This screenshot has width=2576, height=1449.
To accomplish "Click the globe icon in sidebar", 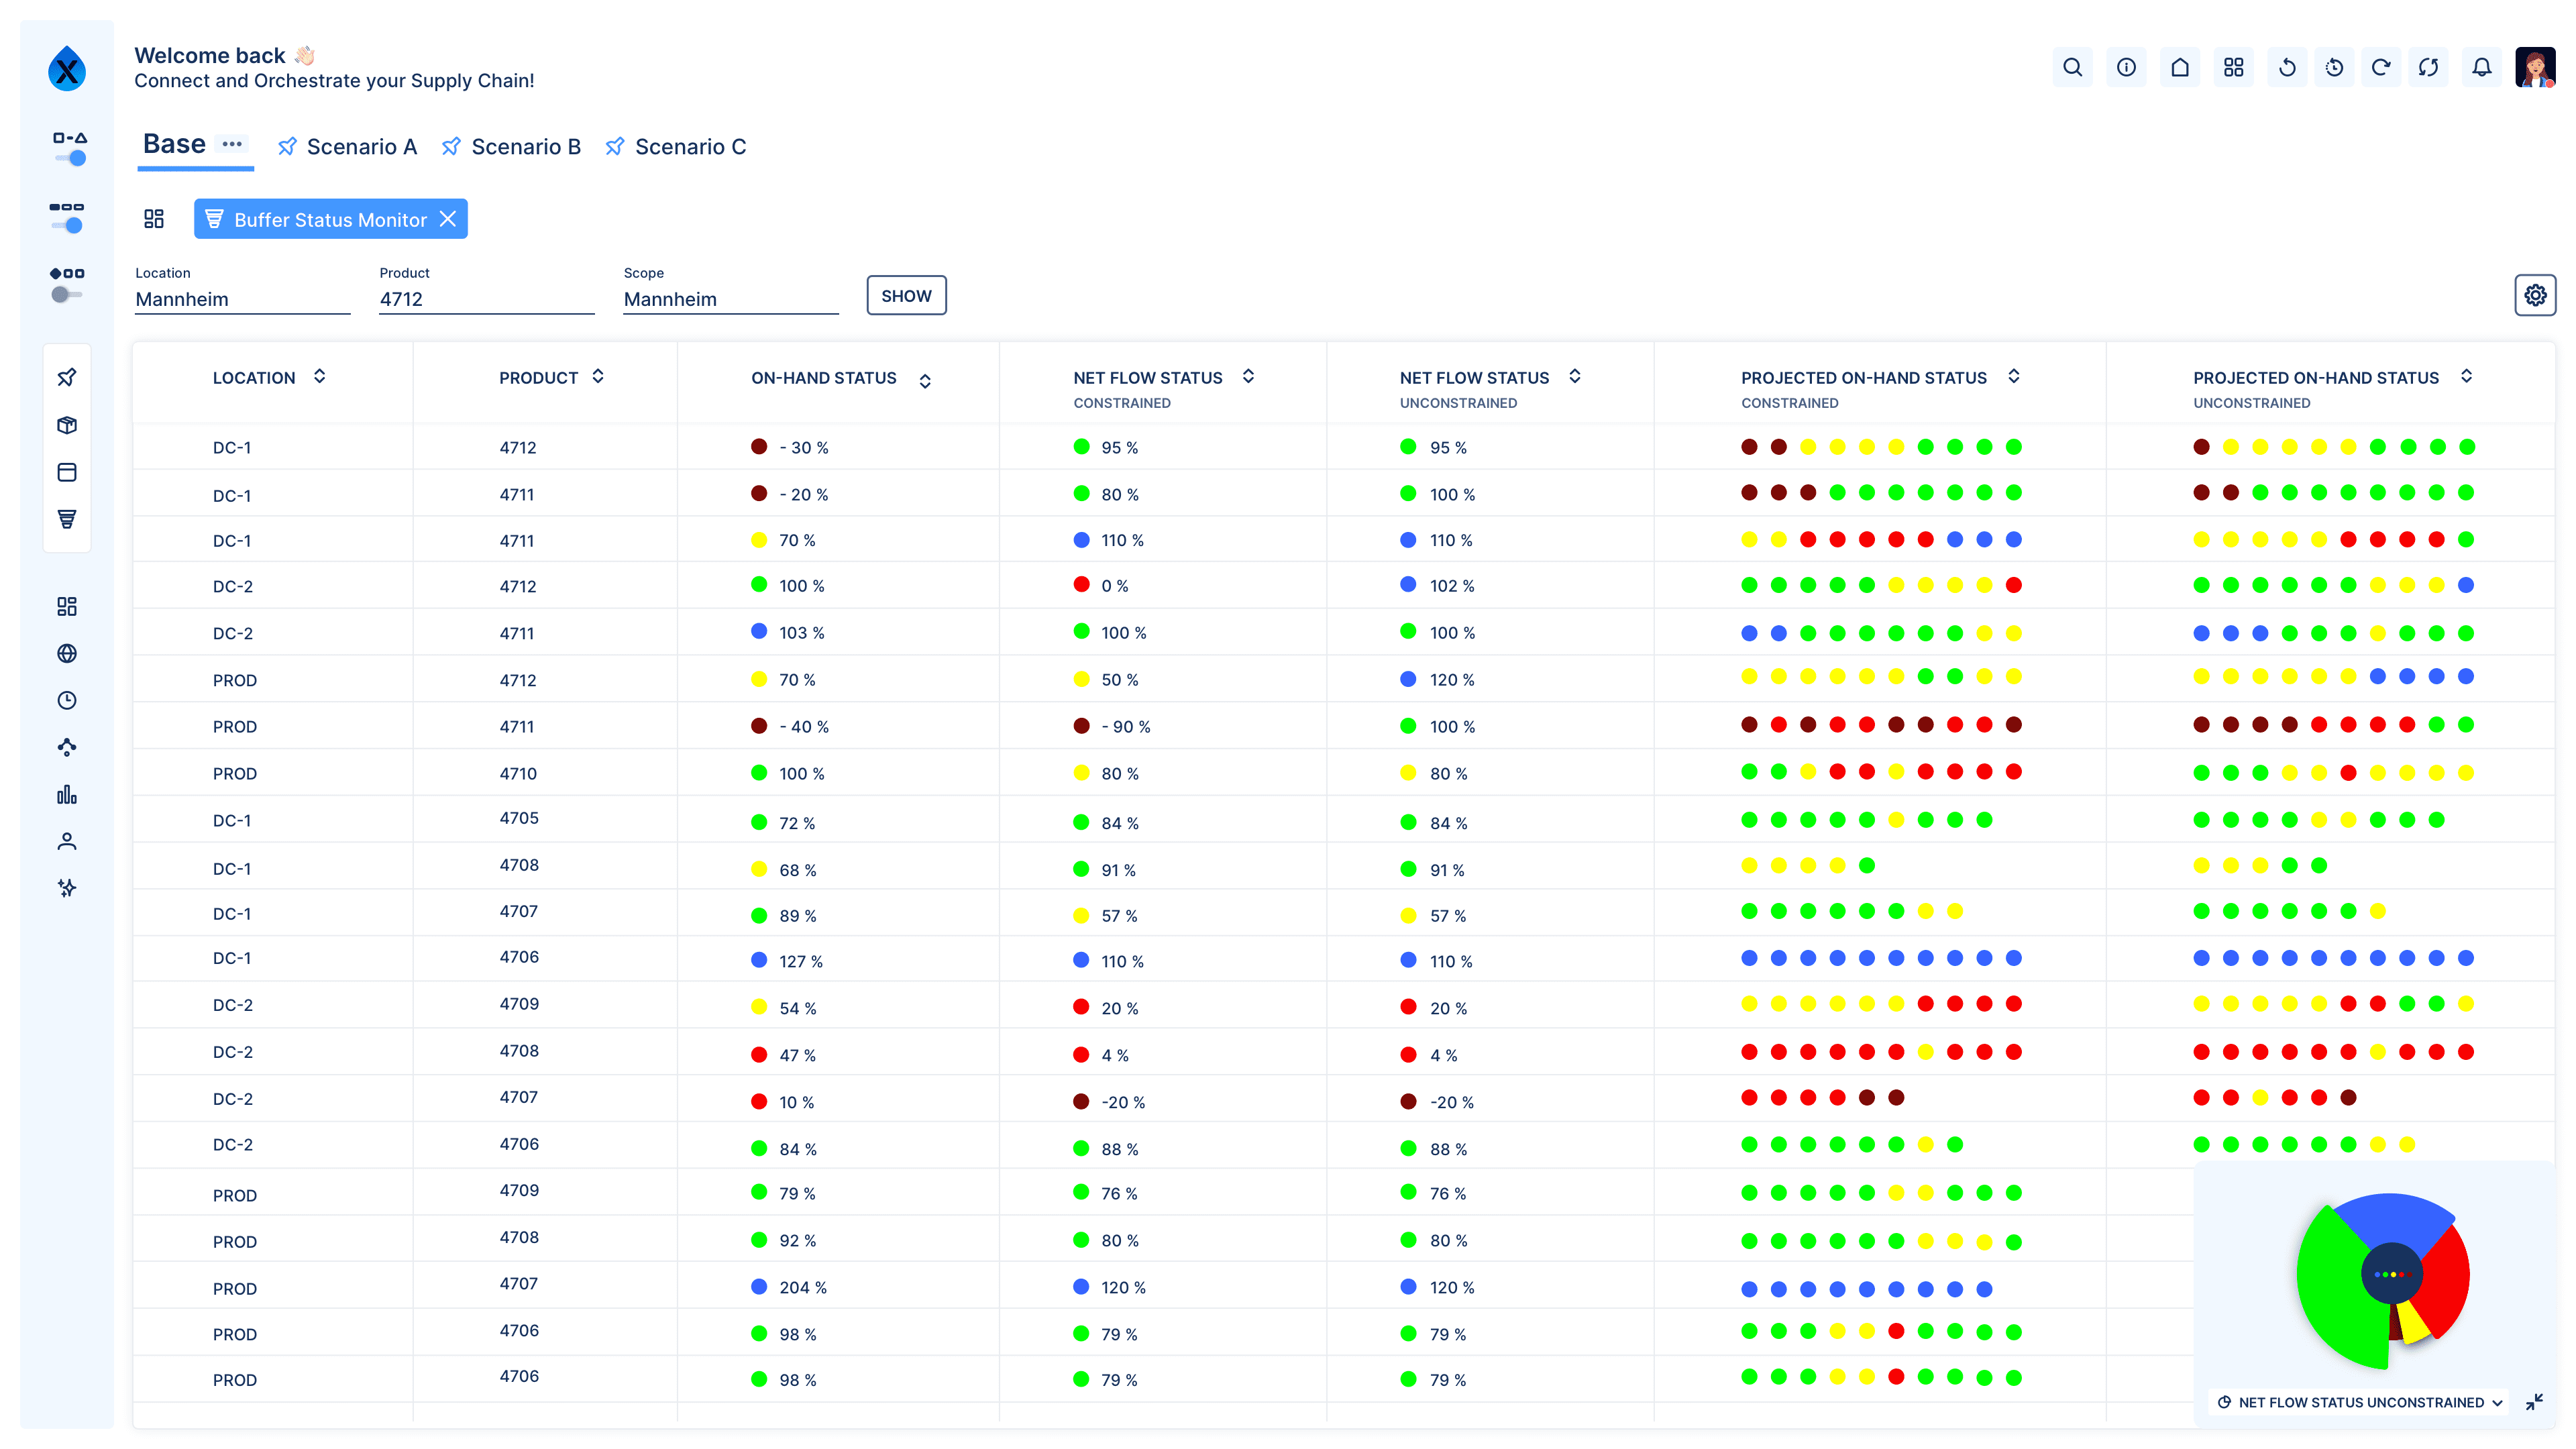I will point(67,653).
